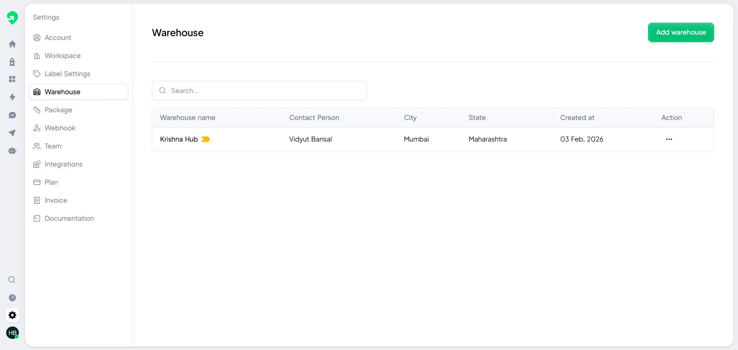Click the Settings sidebar title
The width and height of the screenshot is (738, 350).
pyautogui.click(x=46, y=17)
